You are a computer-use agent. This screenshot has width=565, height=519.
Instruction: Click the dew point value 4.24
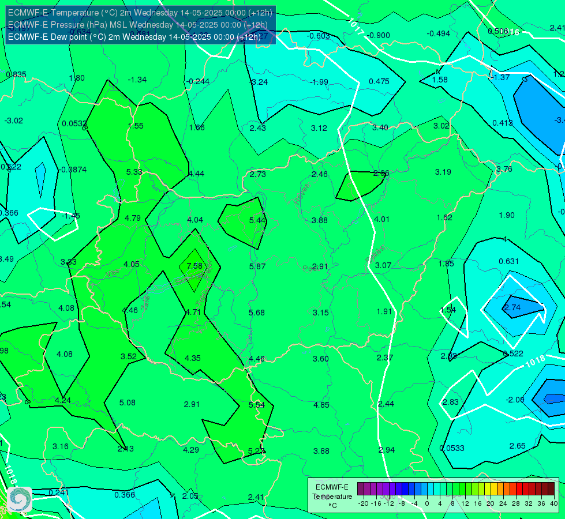[x=63, y=401]
